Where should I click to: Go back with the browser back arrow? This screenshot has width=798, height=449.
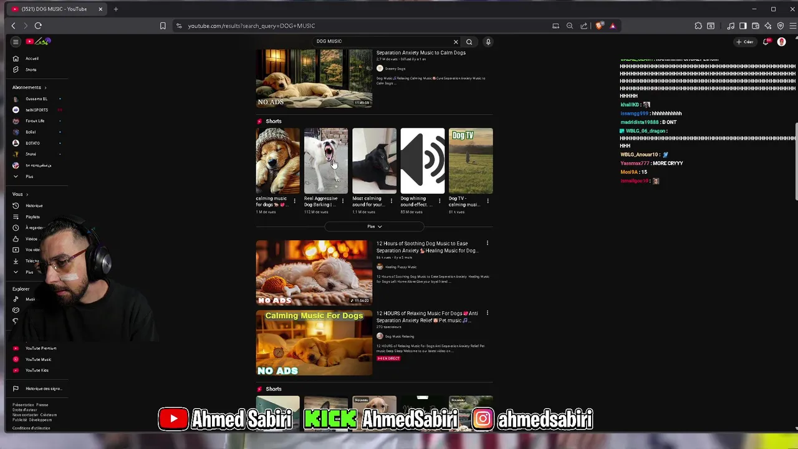13,26
